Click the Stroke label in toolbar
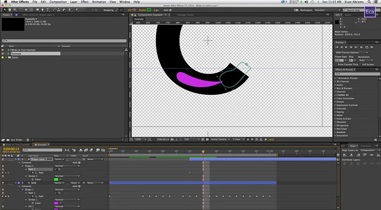This screenshot has width=381, height=210. (x=142, y=10)
